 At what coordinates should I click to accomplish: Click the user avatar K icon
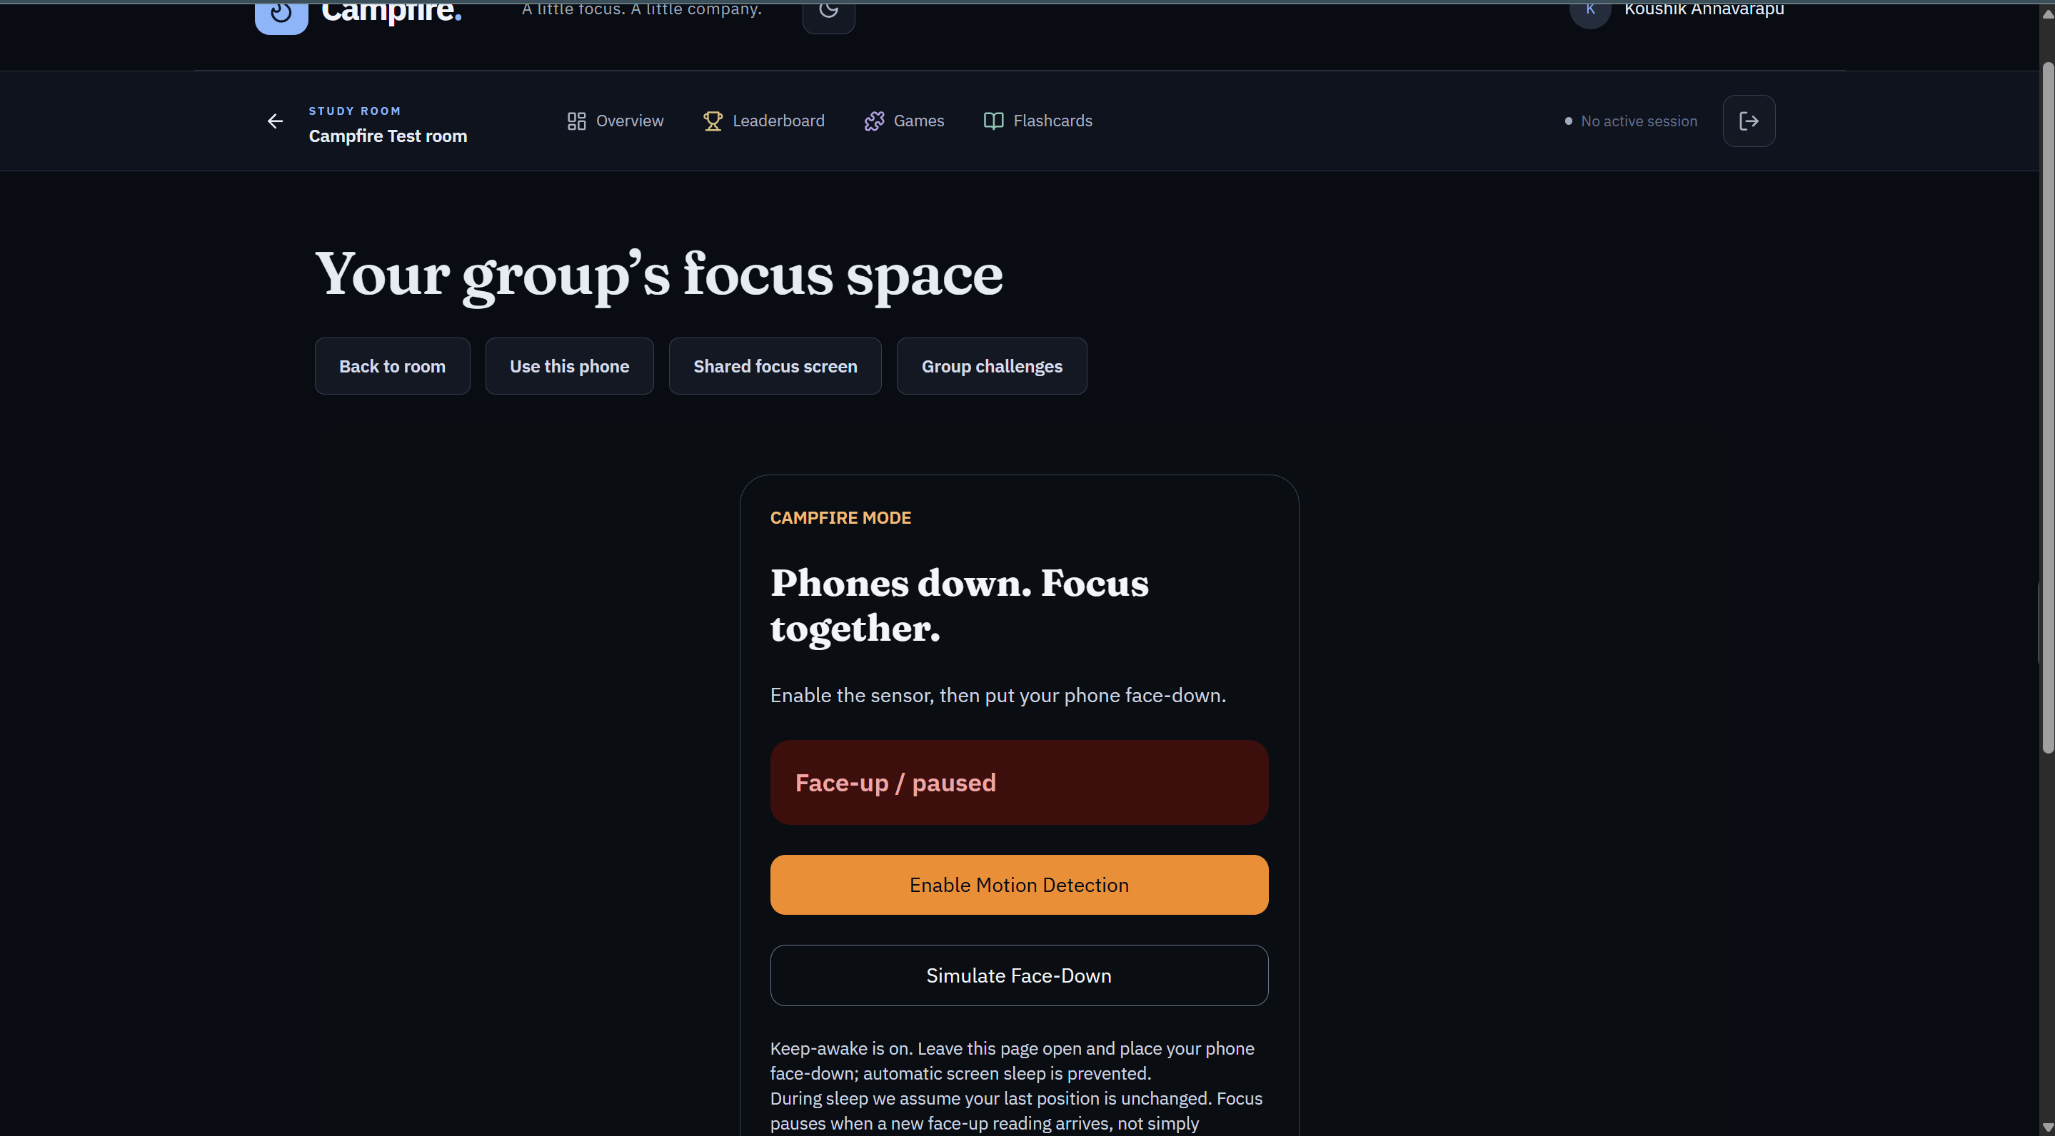coord(1590,13)
